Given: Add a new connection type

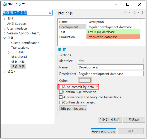Looking at the screenshot, I should pyautogui.click(x=60, y=50).
